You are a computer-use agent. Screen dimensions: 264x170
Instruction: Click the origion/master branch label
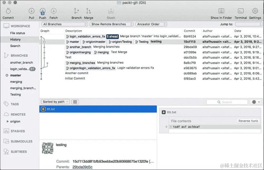(x=94, y=42)
